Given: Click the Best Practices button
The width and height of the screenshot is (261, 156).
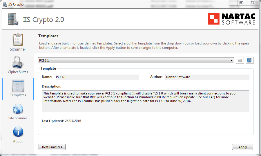Looking at the screenshot, I should click(52, 147).
